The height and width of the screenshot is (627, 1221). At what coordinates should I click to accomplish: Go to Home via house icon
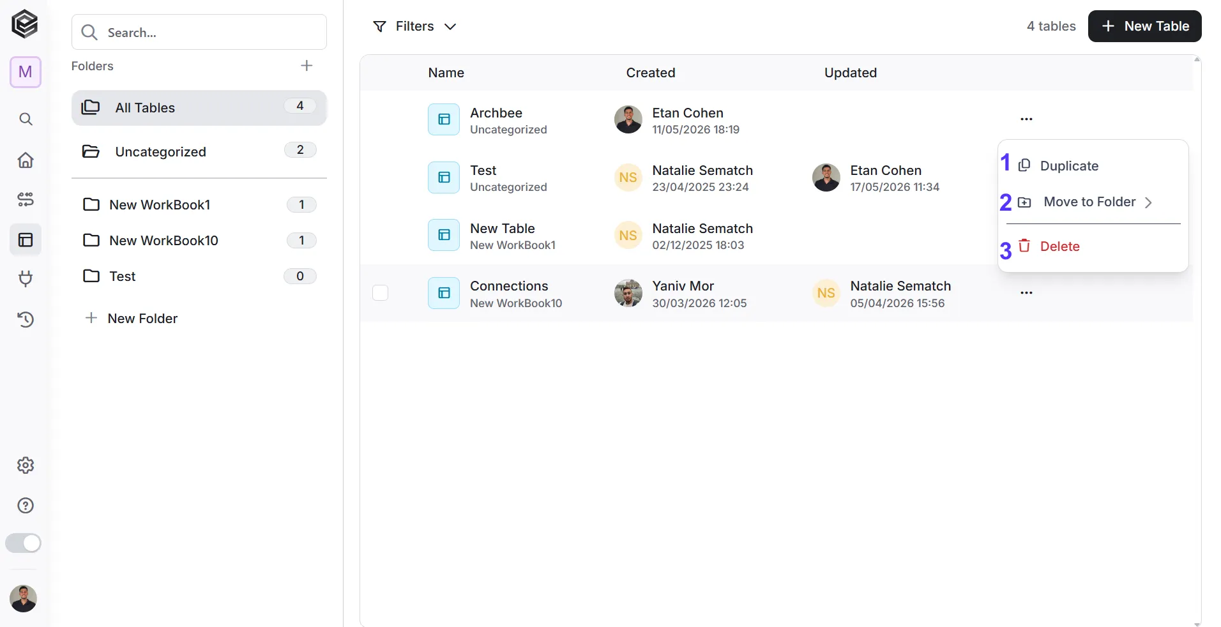point(26,160)
